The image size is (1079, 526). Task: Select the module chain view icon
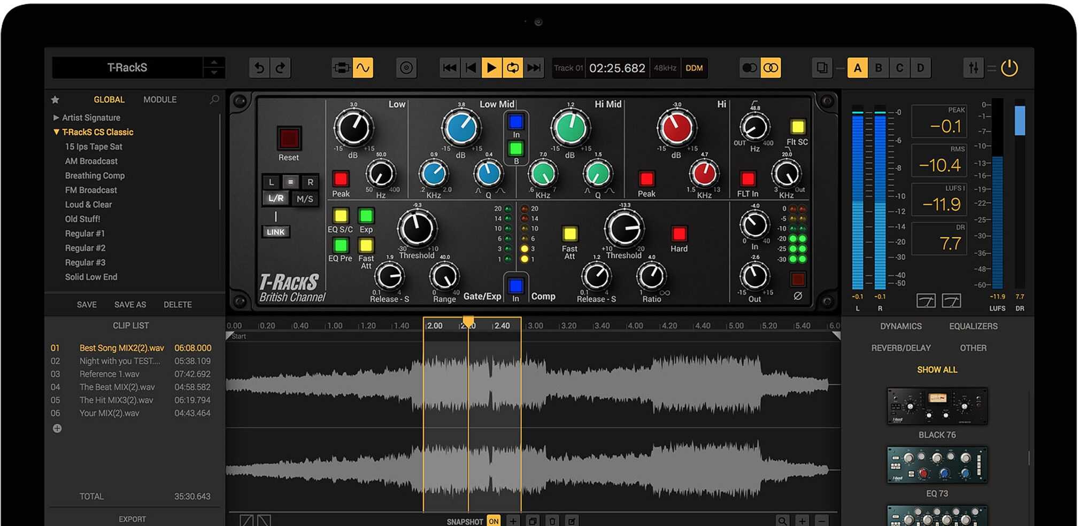click(x=342, y=68)
